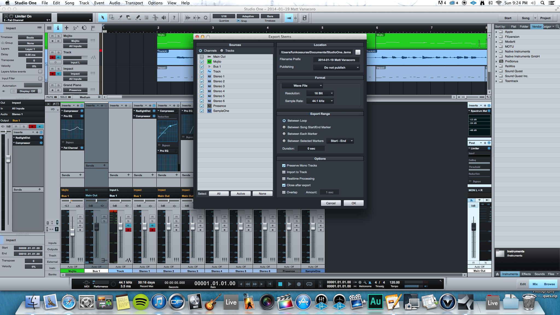Image resolution: width=560 pixels, height=315 pixels.
Task: Toggle the Loop button in transport
Action: [309, 284]
